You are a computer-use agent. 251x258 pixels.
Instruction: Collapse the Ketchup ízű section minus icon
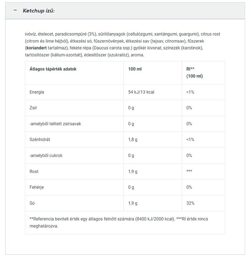point(15,10)
